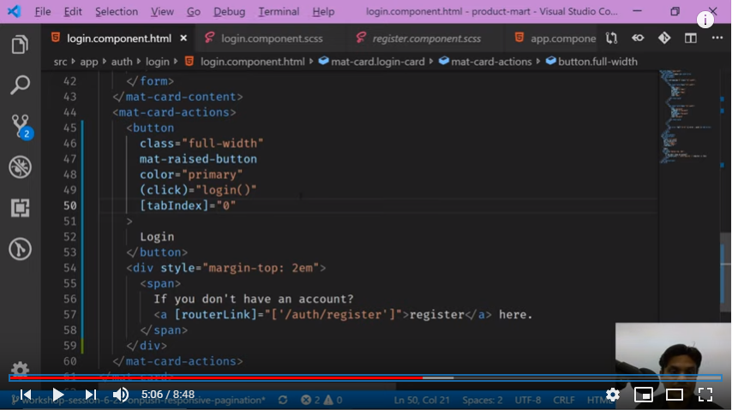Open mat-card-actions breadcrumb dropdown
Image resolution: width=732 pixels, height=410 pixels.
pos(490,62)
